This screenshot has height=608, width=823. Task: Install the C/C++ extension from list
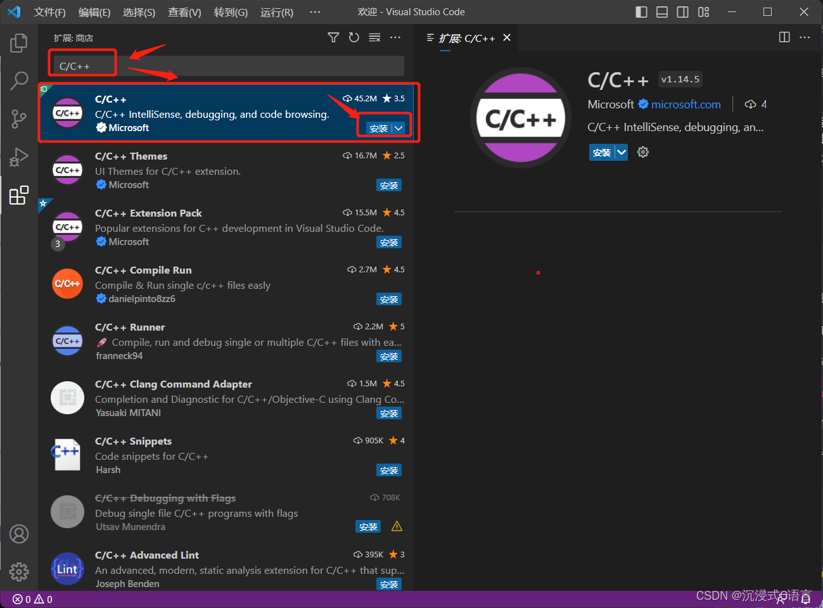click(379, 128)
